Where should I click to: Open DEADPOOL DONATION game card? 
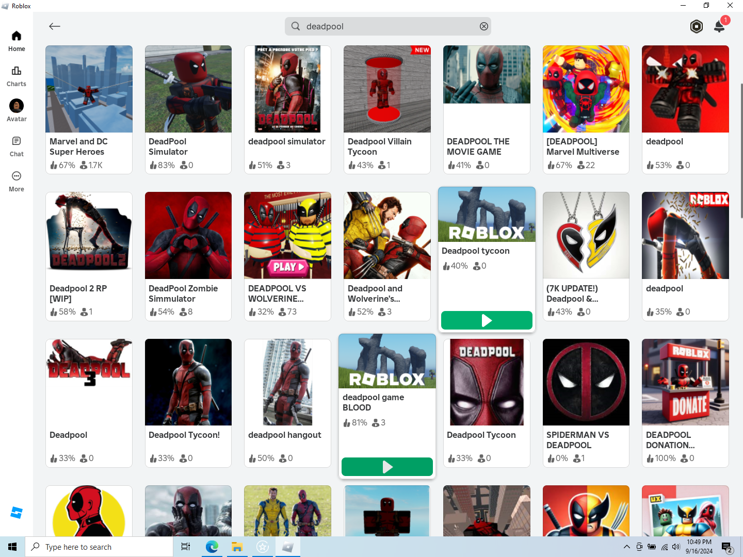click(685, 403)
